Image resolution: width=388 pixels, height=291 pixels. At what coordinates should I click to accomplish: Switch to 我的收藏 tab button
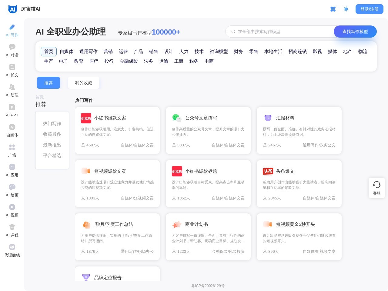click(x=84, y=83)
